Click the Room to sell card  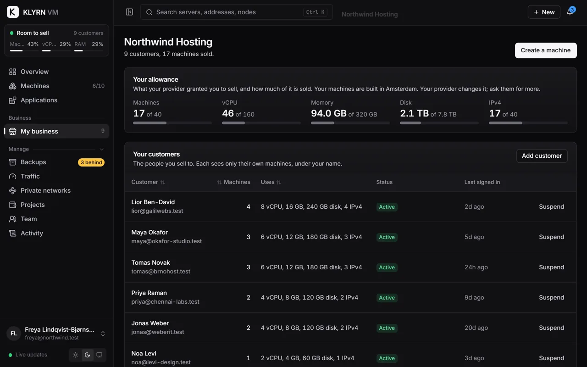click(x=56, y=40)
